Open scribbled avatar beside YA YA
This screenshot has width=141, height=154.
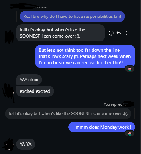coord(8,145)
